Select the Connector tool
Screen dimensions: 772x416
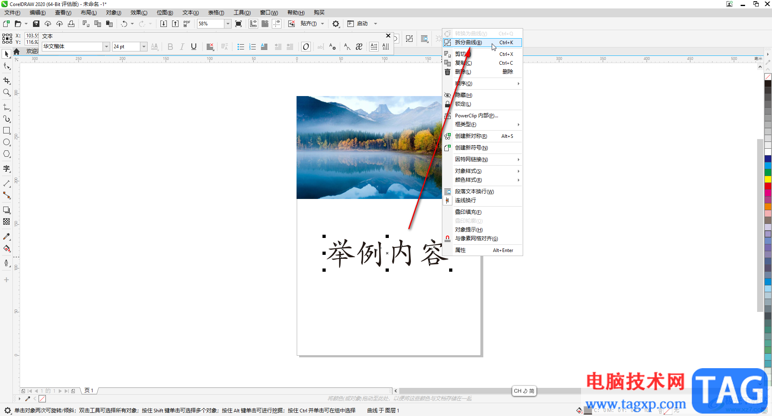coord(6,195)
